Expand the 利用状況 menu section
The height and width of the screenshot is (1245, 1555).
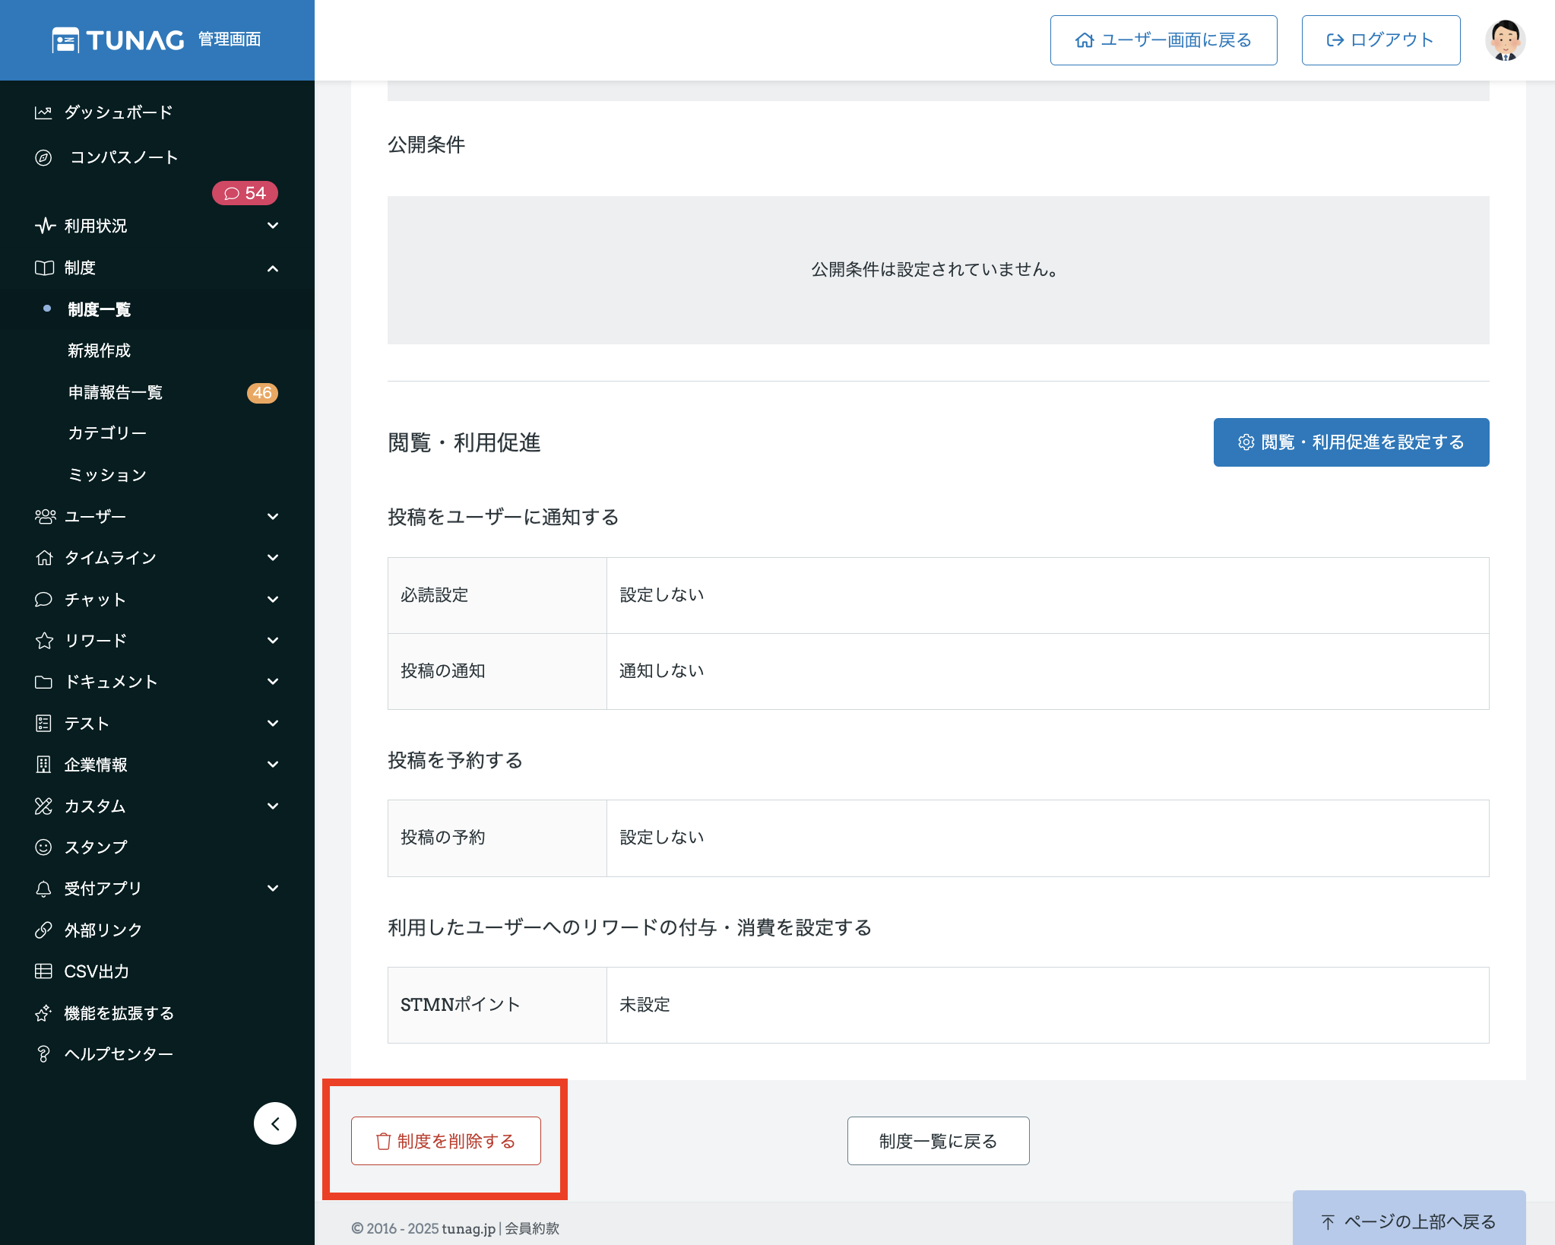(273, 226)
